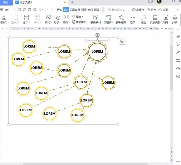Screen dimensions: 181x165
Task: Insert a picture (图片)
Action: point(48,19)
